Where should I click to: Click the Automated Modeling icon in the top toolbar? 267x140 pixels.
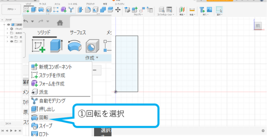coord(71,10)
